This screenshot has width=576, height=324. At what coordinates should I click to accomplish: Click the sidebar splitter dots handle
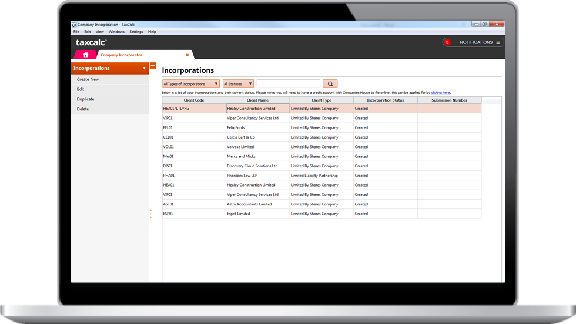pyautogui.click(x=150, y=214)
